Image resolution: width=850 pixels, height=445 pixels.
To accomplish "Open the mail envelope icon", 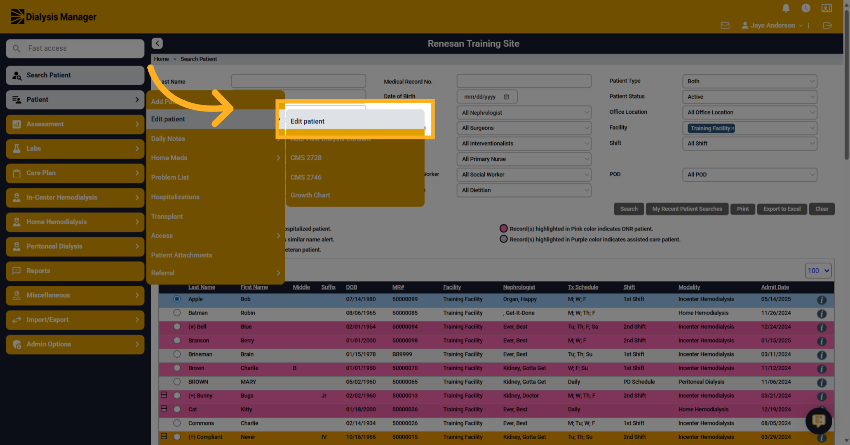I will click(x=725, y=25).
